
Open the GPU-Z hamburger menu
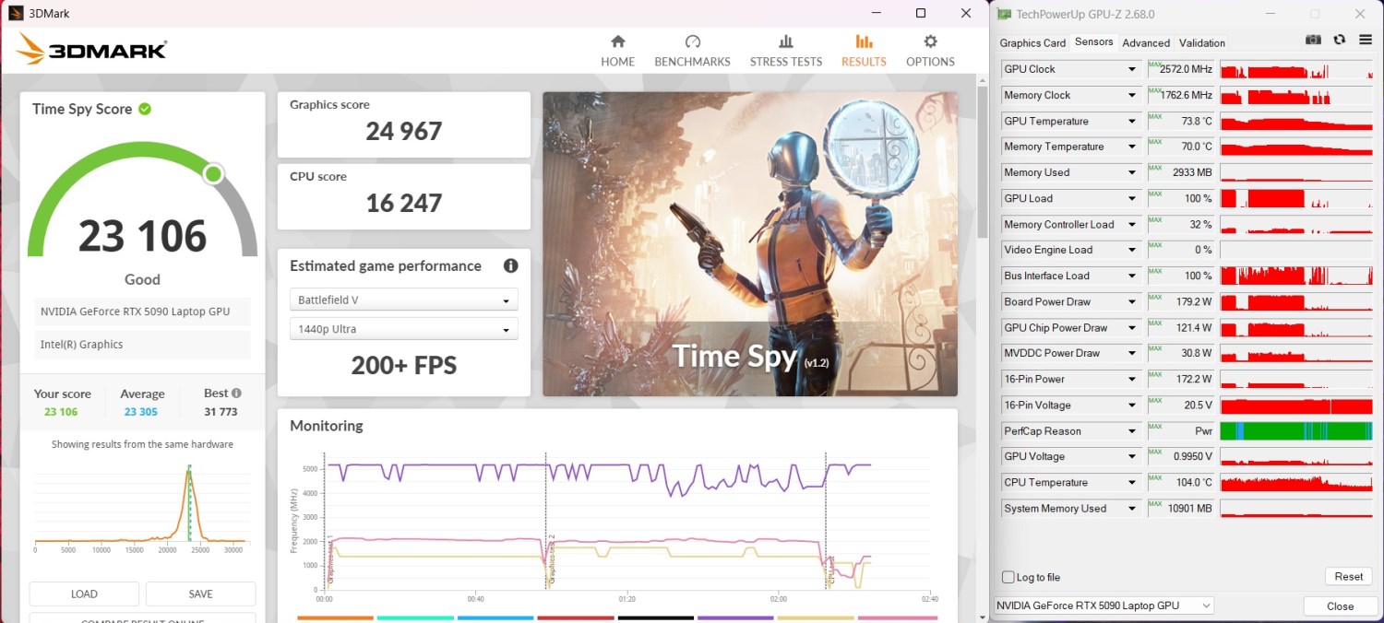(x=1366, y=41)
